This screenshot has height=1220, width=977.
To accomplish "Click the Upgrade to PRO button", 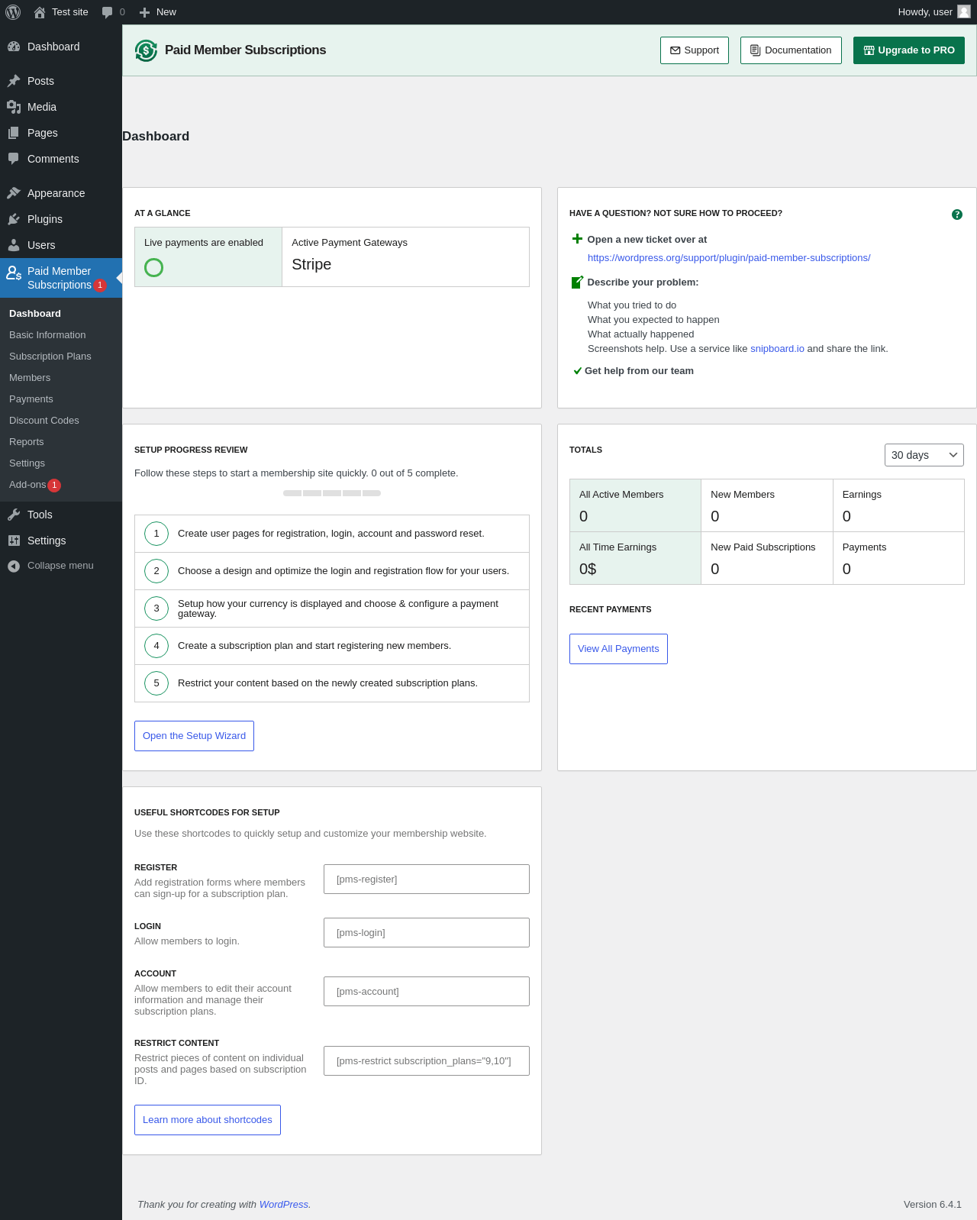I will point(908,50).
